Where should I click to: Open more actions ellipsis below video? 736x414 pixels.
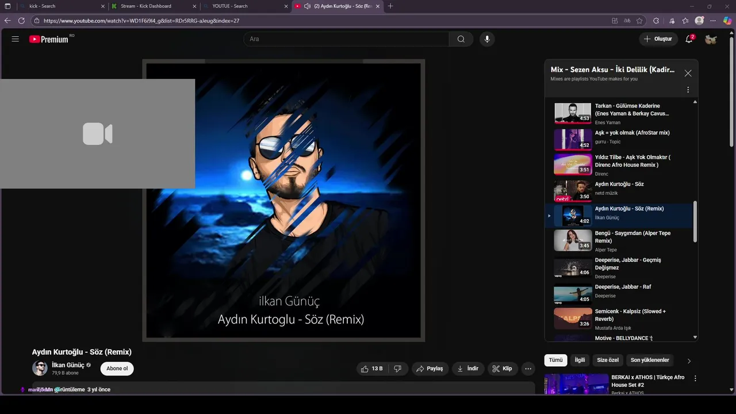pyautogui.click(x=528, y=369)
